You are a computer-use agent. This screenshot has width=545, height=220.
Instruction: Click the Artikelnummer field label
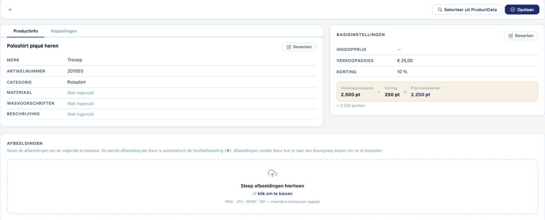(26, 71)
